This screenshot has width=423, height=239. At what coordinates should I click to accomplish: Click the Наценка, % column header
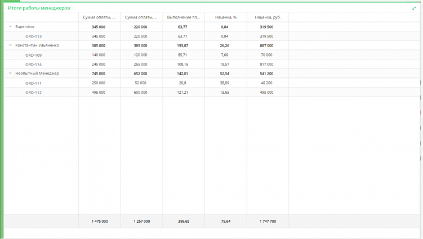(225, 17)
